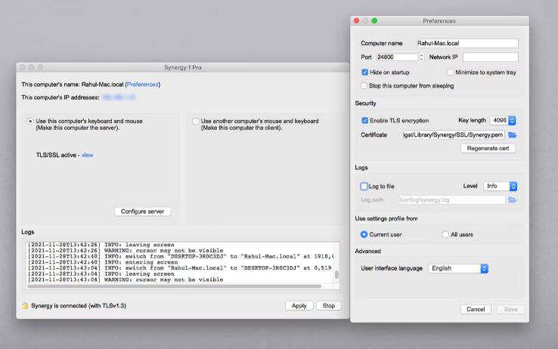Enable Minimize to system tray
Image resolution: width=558 pixels, height=349 pixels.
click(450, 73)
